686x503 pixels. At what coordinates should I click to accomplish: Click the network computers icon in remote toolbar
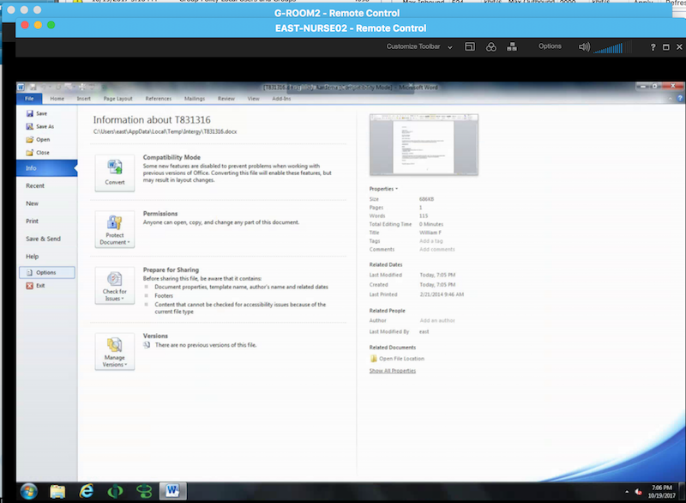pos(512,46)
